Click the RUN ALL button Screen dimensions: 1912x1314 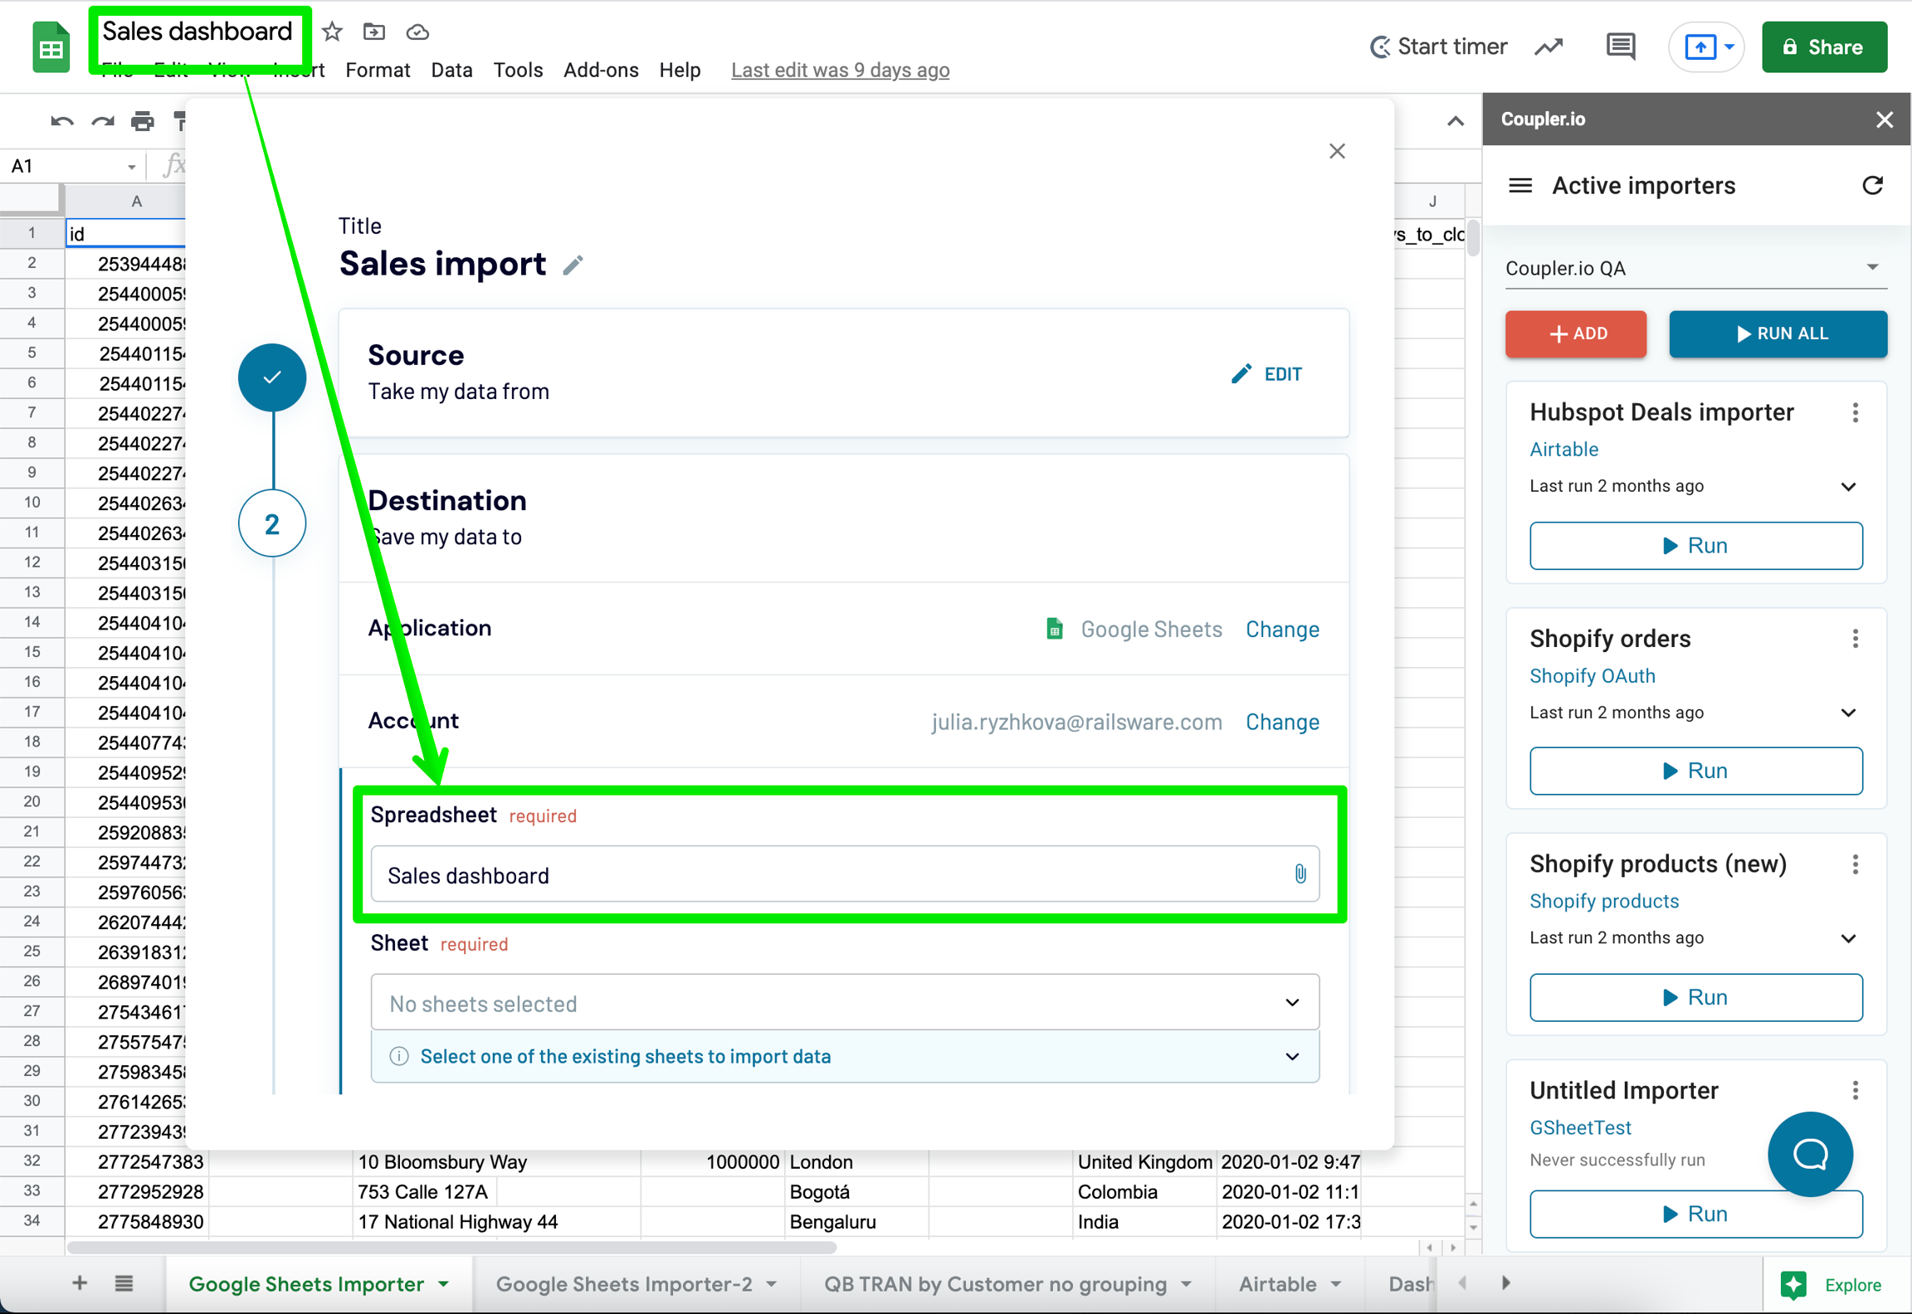[x=1778, y=333]
